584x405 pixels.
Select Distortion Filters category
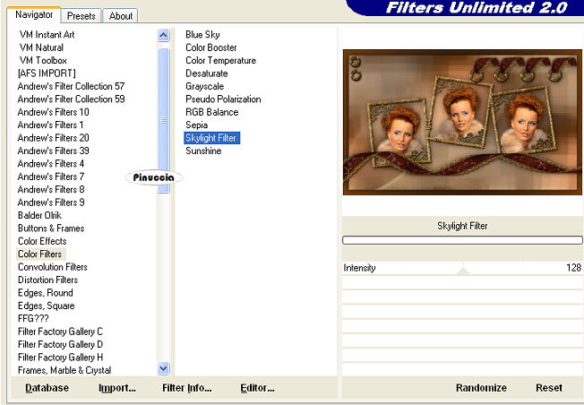point(47,280)
